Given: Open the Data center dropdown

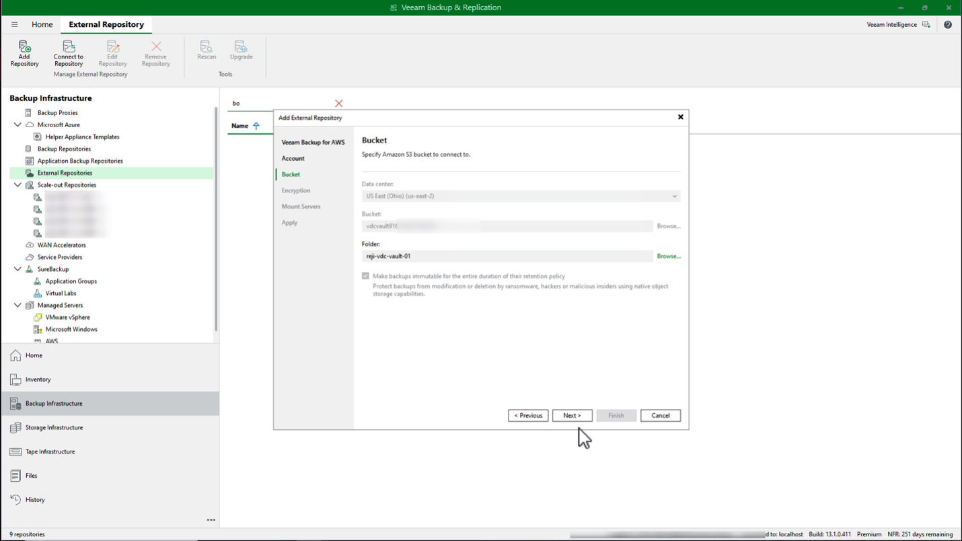Looking at the screenshot, I should click(521, 196).
